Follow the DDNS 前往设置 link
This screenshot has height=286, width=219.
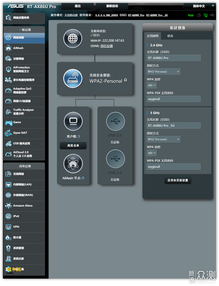tap(106, 46)
